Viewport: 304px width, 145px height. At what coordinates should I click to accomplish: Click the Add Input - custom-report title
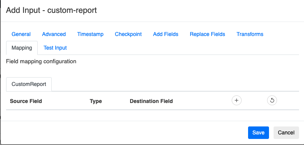[x=51, y=10]
